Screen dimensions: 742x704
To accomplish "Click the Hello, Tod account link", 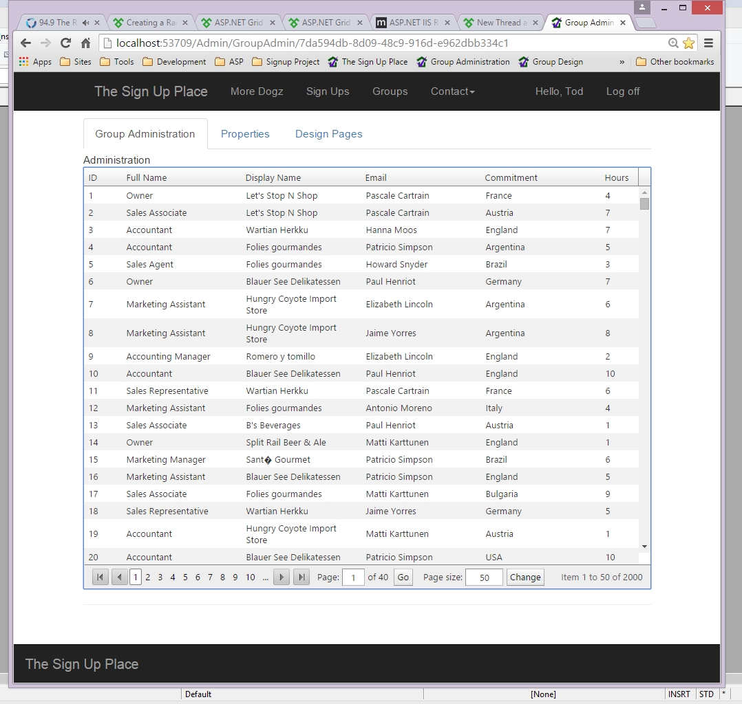I will click(x=559, y=91).
